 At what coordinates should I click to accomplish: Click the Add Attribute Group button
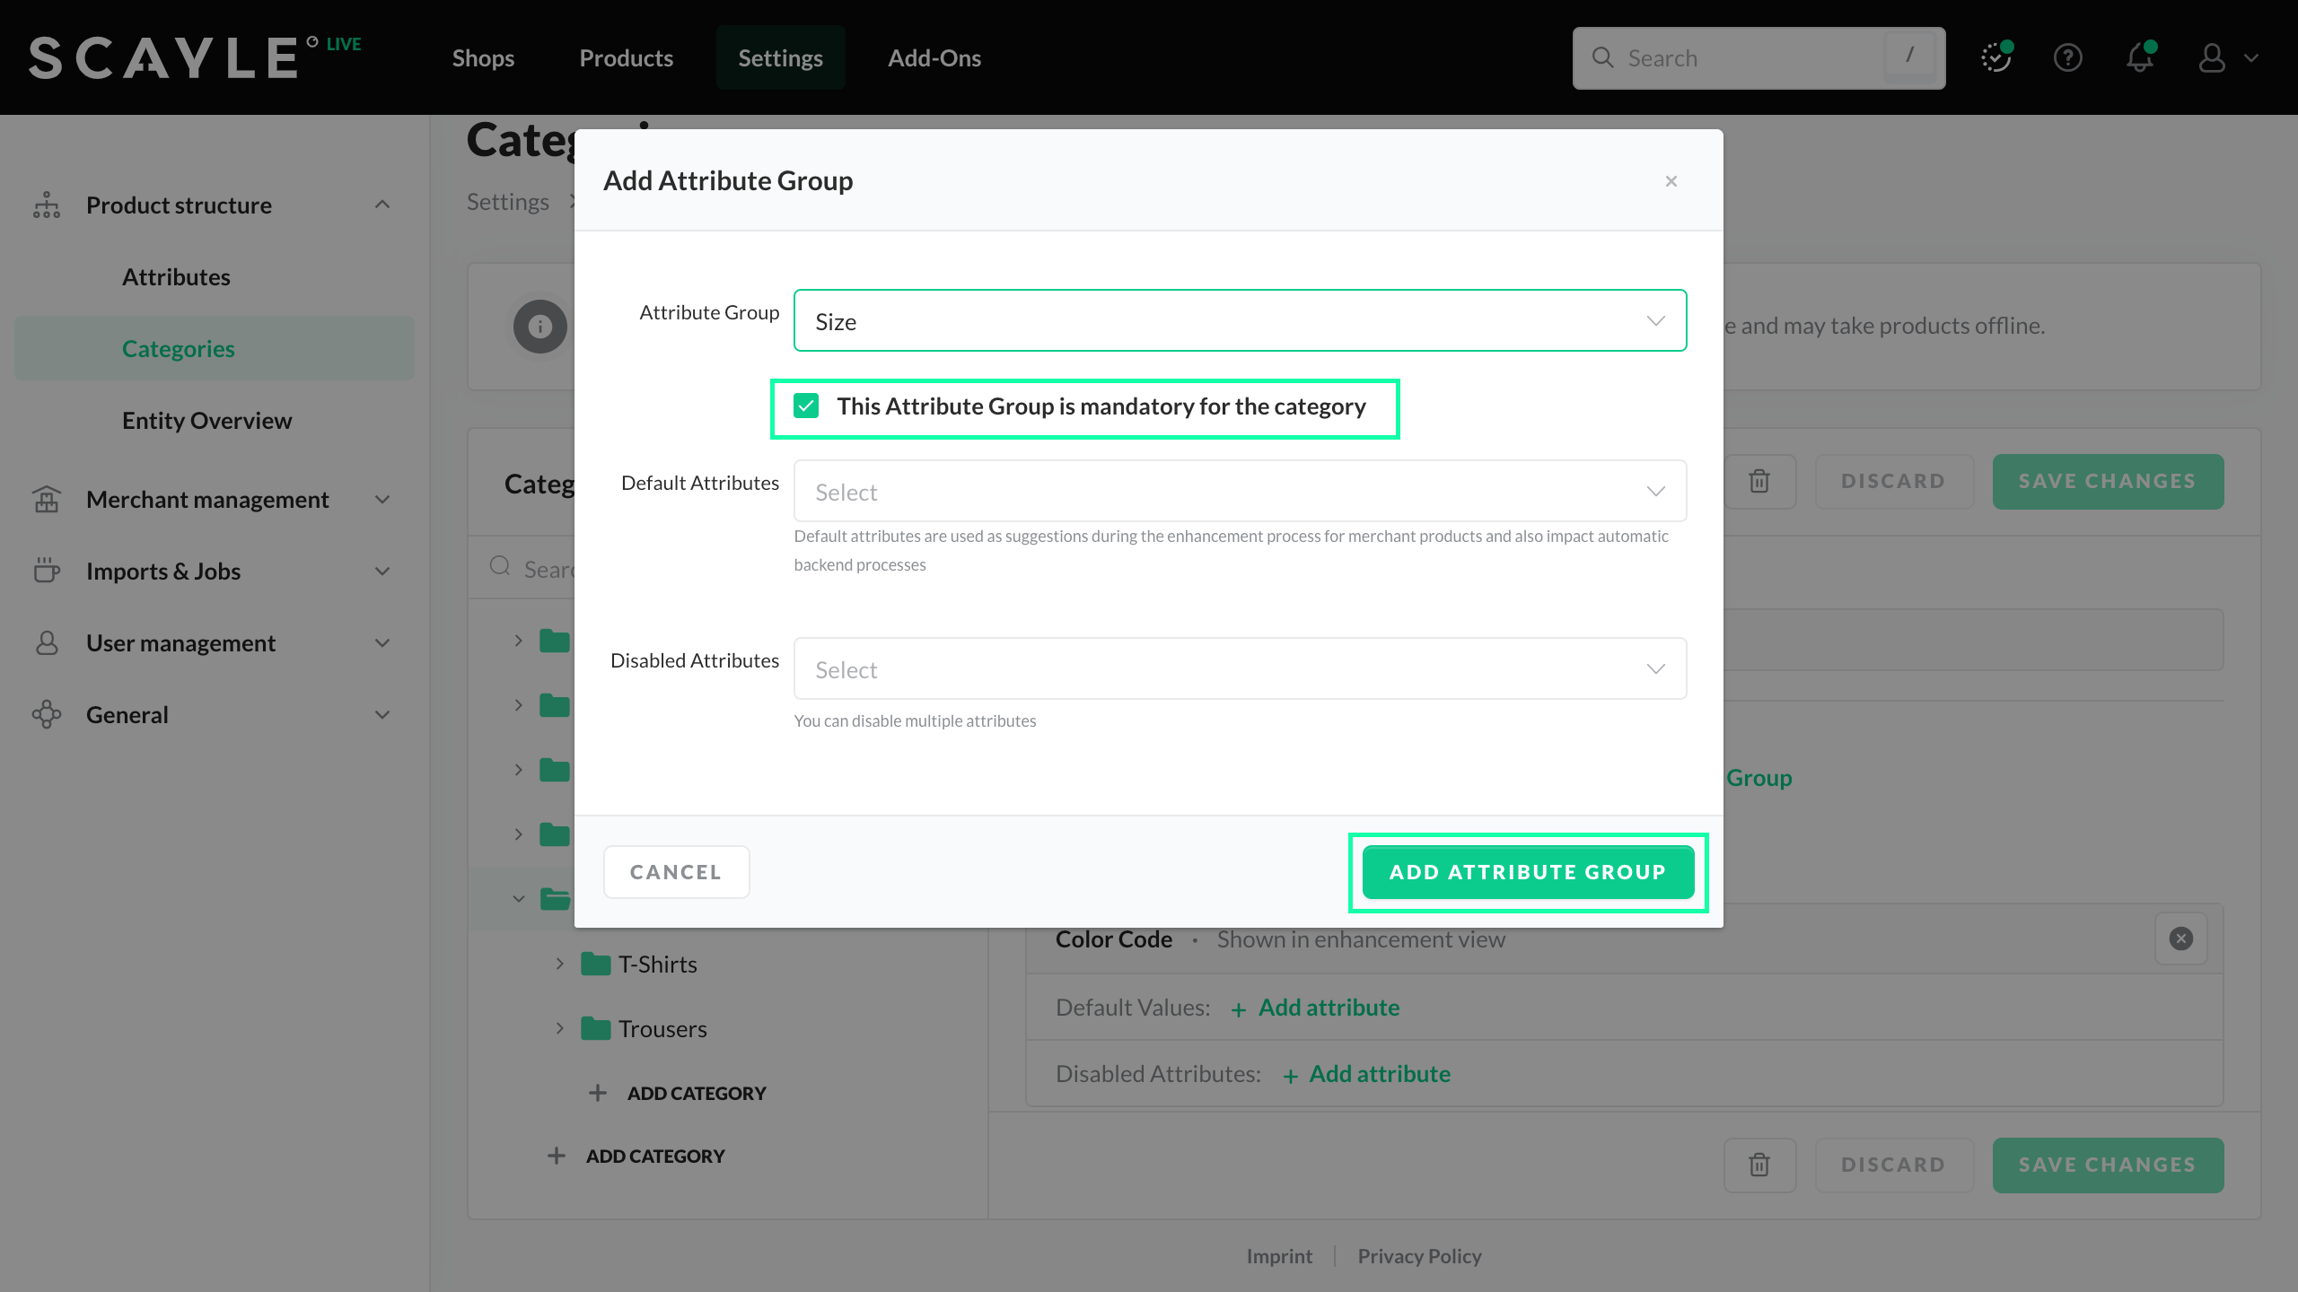pyautogui.click(x=1528, y=872)
